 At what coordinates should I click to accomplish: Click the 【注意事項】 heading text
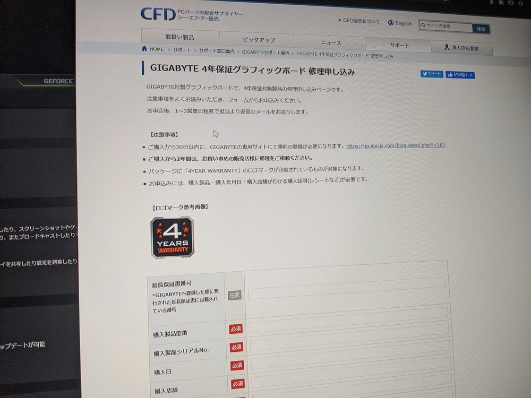click(x=164, y=134)
